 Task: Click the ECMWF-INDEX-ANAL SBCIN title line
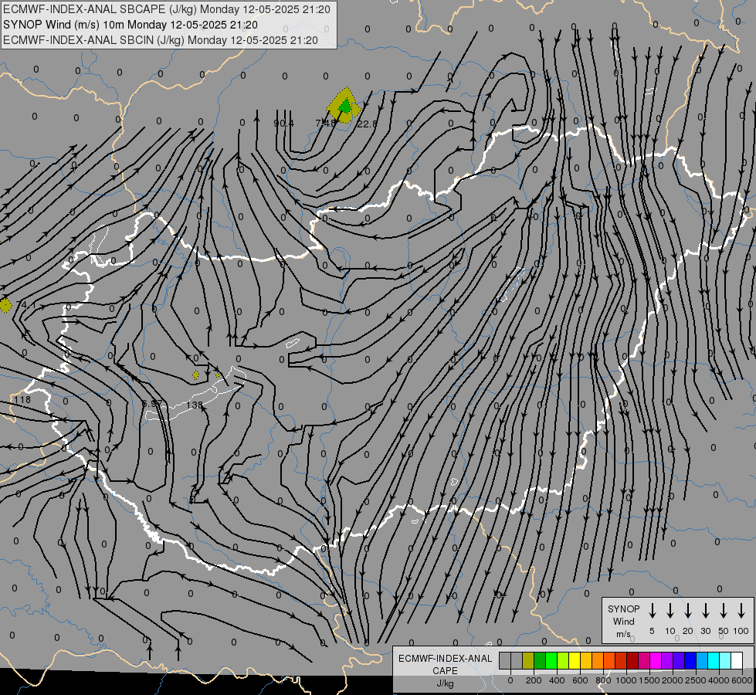[161, 40]
